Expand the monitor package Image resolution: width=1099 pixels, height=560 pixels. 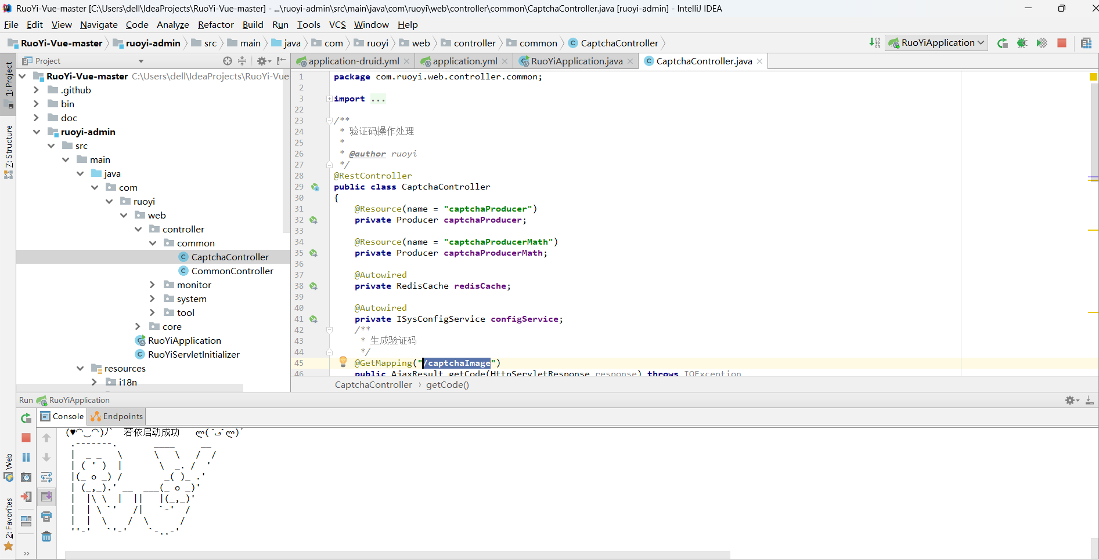[152, 285]
